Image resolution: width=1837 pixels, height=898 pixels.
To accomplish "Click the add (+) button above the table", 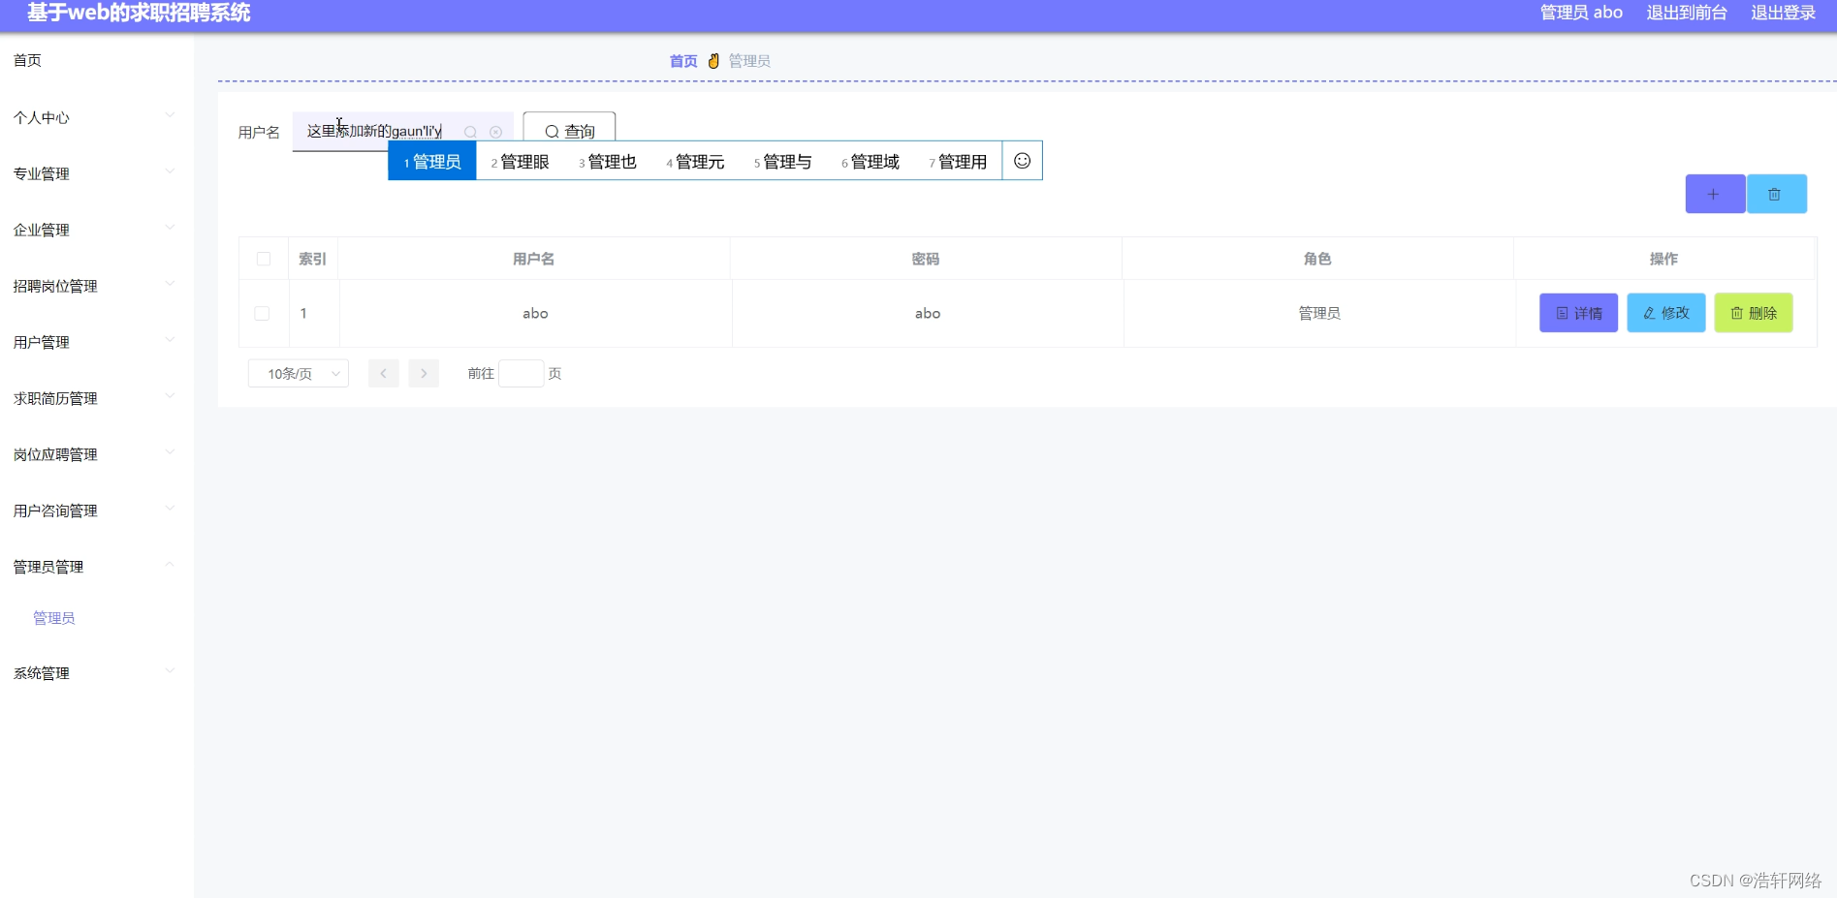I will [1714, 194].
